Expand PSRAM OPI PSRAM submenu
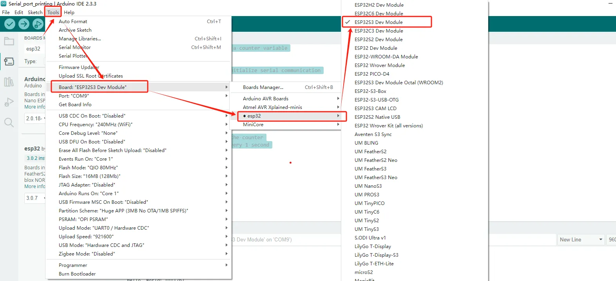The width and height of the screenshot is (616, 281). (x=139, y=219)
